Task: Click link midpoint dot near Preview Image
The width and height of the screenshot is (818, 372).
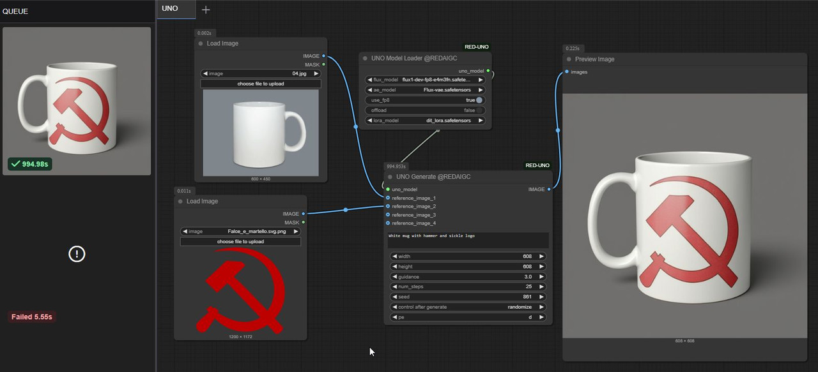Action: [558, 130]
